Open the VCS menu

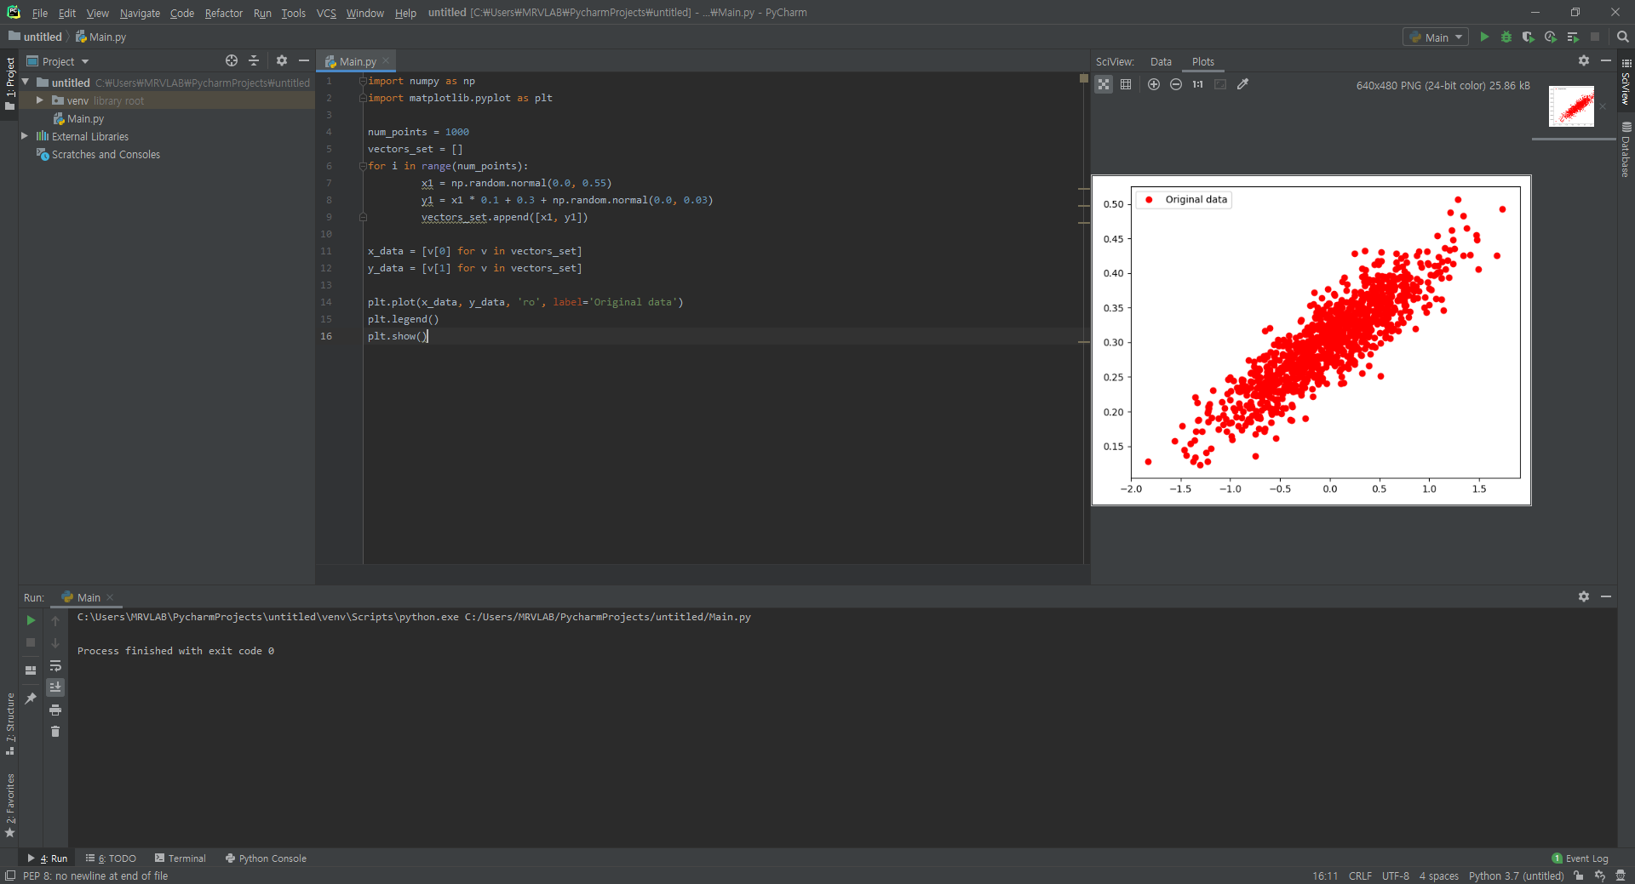[x=326, y=13]
